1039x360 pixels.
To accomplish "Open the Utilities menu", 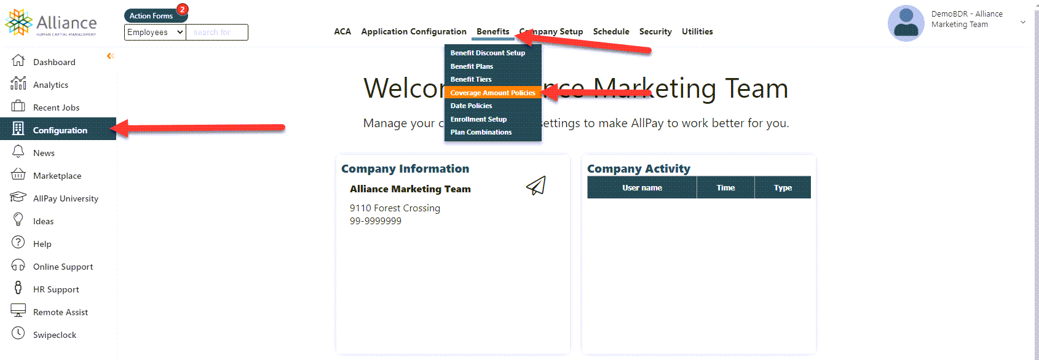I will point(697,31).
